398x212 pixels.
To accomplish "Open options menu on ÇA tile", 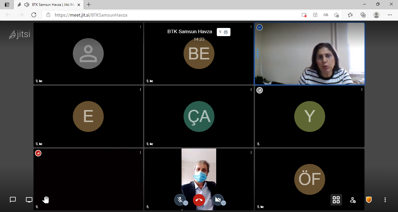I will click(251, 89).
